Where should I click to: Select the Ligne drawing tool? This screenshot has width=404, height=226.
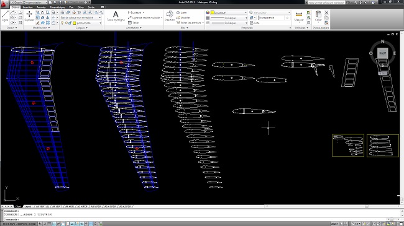click(5, 16)
